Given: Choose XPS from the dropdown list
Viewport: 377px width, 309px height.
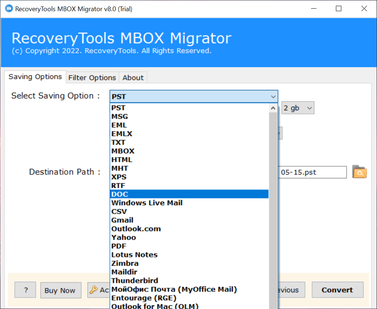Looking at the screenshot, I should click(x=189, y=177).
